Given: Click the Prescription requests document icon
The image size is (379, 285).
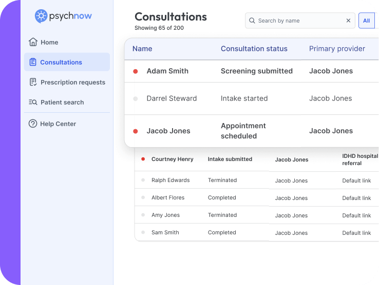Looking at the screenshot, I should click(x=33, y=82).
